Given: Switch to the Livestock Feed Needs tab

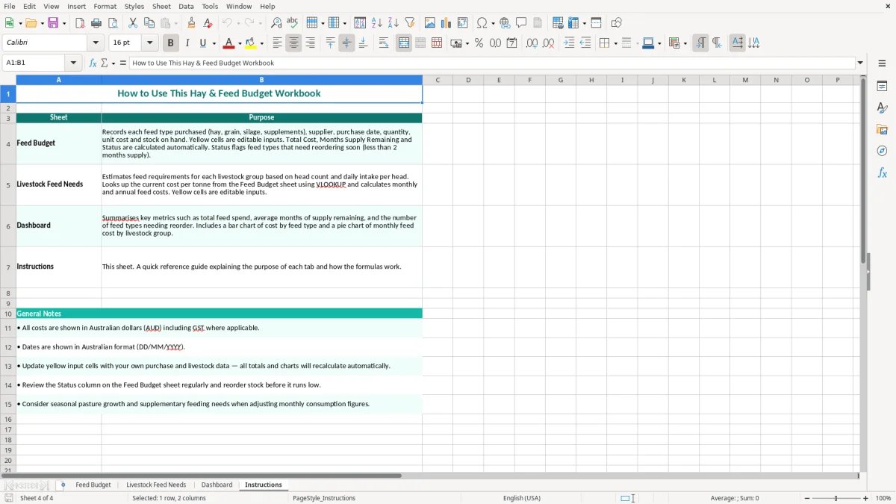Looking at the screenshot, I should tap(156, 485).
